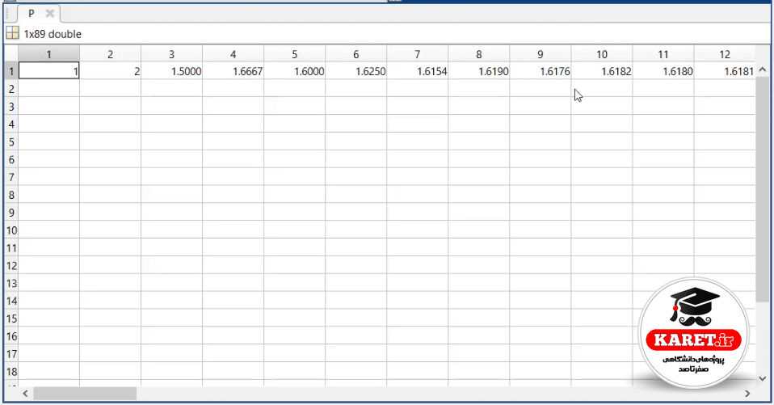This screenshot has width=774, height=405.
Task: Select row header 3
Action: click(x=11, y=107)
